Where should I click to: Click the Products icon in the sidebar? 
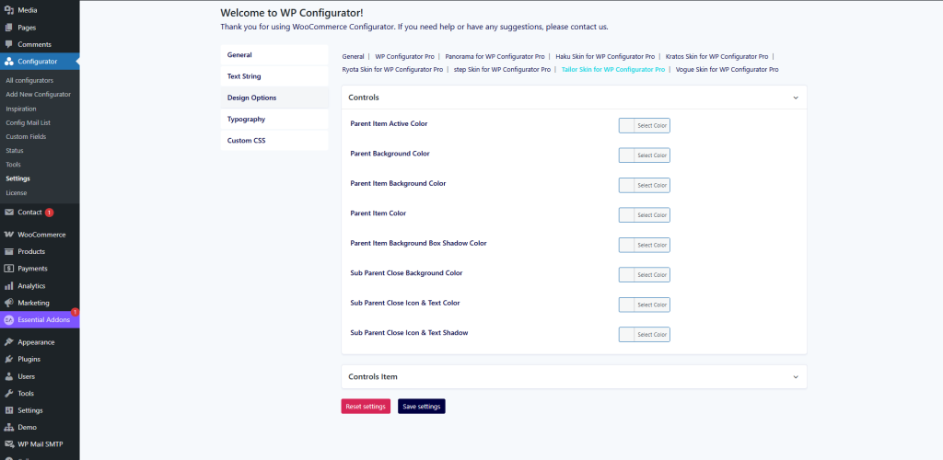(x=9, y=251)
